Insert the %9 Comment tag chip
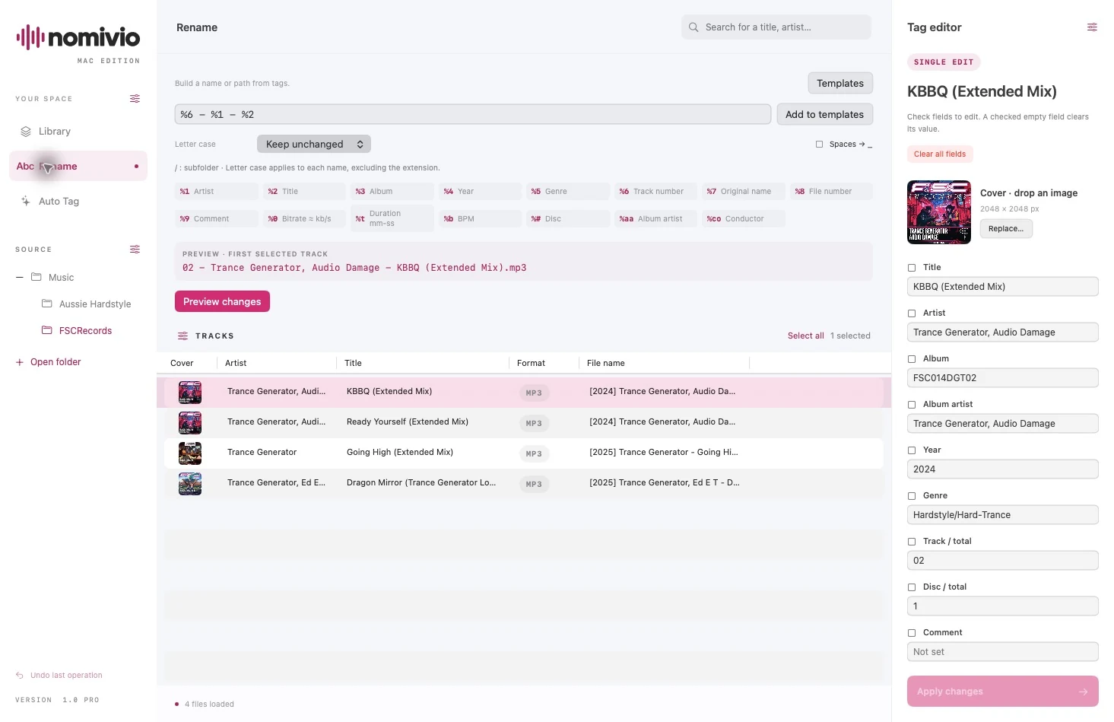1114x722 pixels. coord(217,219)
